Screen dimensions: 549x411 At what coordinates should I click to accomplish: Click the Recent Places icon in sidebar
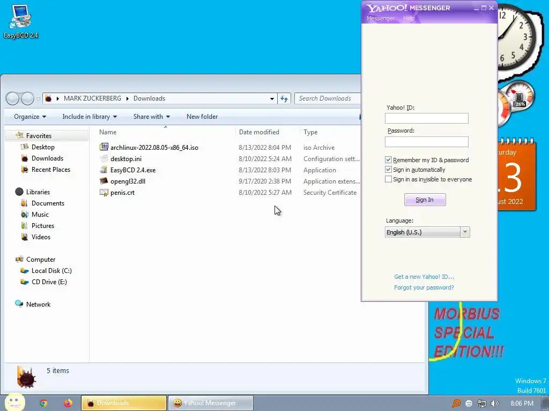click(25, 169)
